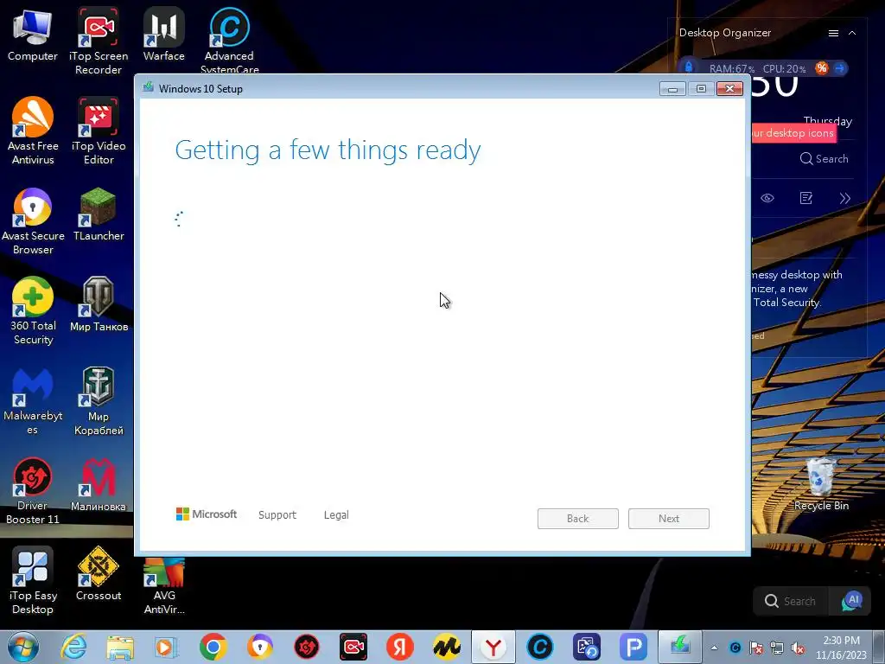This screenshot has height=664, width=885.
Task: Launch 360 Total Security shortcut
Action: click(x=33, y=310)
